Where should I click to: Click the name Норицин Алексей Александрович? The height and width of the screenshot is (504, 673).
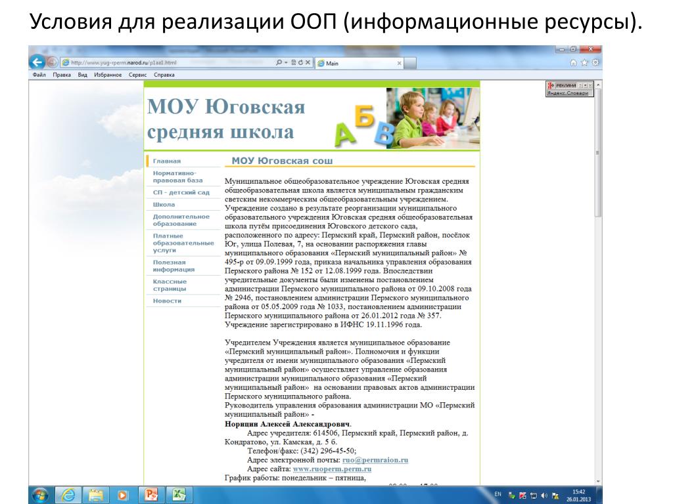[x=287, y=424]
